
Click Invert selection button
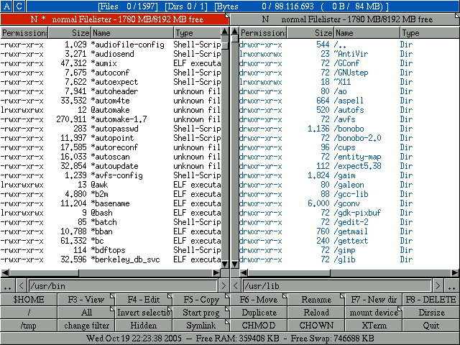(144, 313)
